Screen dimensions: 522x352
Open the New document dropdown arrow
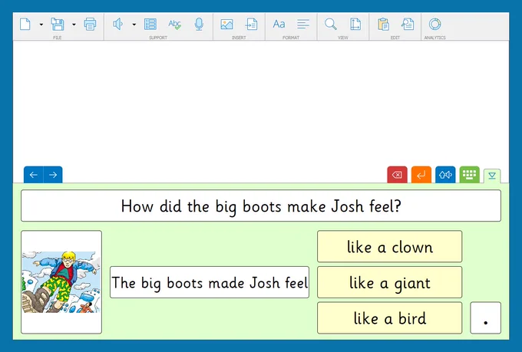point(41,25)
